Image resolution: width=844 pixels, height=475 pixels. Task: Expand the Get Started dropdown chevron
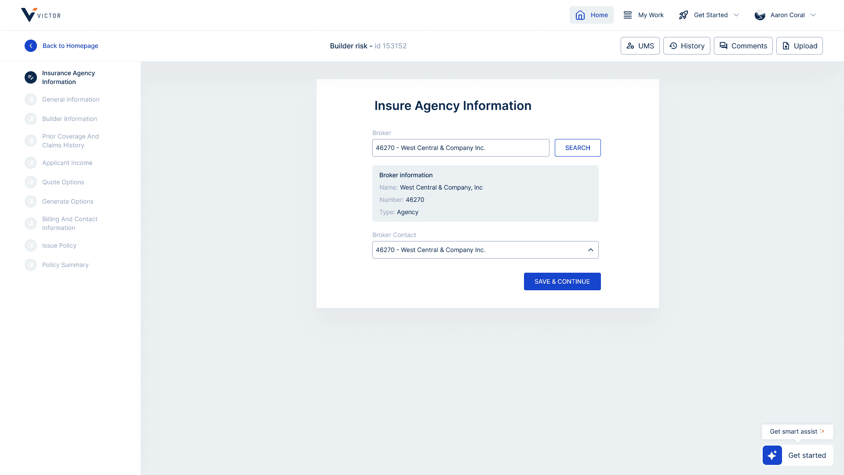pyautogui.click(x=736, y=15)
